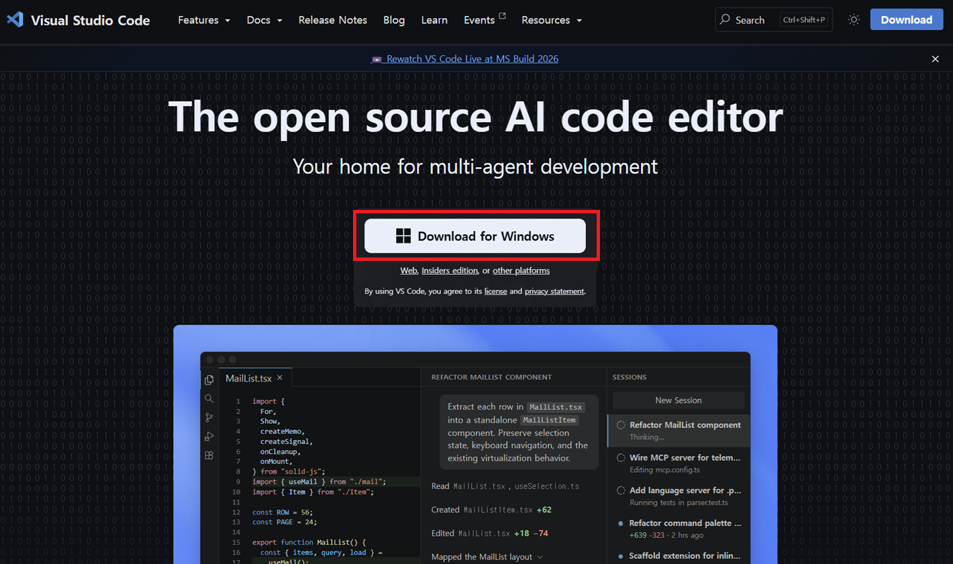Open the Release Notes page
The height and width of the screenshot is (564, 953).
coord(333,20)
